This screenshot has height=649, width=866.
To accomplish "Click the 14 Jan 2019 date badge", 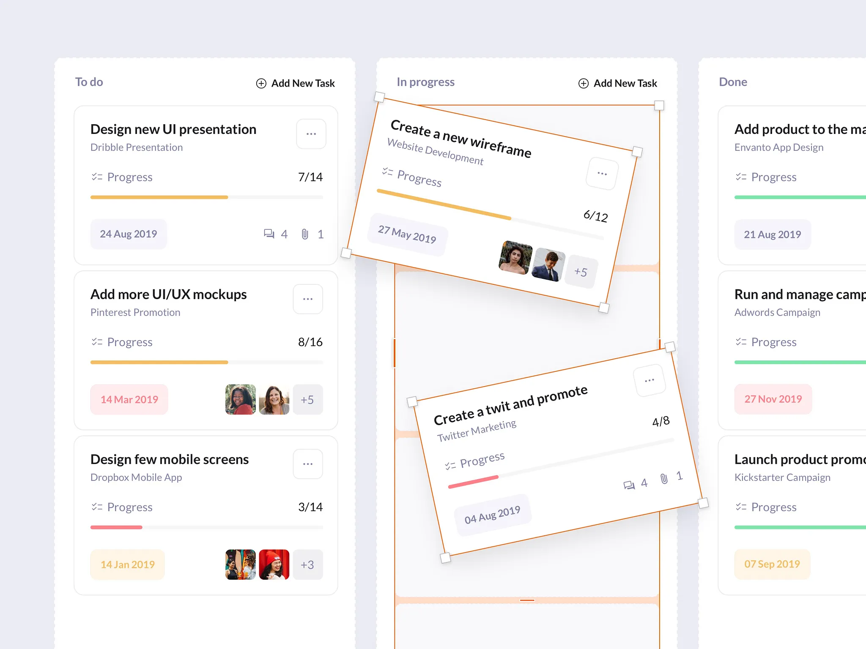I will (x=128, y=564).
